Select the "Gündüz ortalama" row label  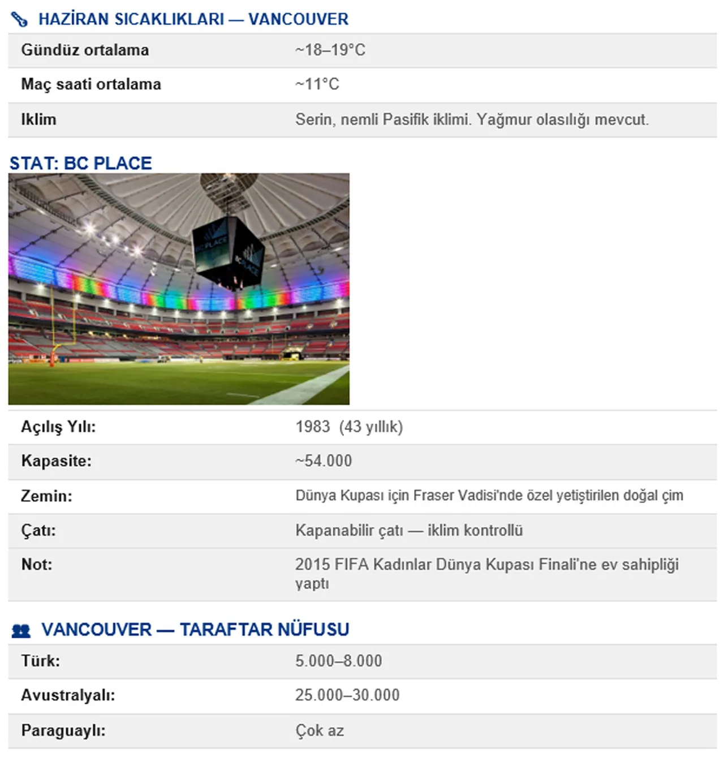click(x=85, y=50)
